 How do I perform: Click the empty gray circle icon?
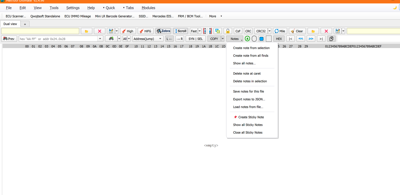coord(254,39)
